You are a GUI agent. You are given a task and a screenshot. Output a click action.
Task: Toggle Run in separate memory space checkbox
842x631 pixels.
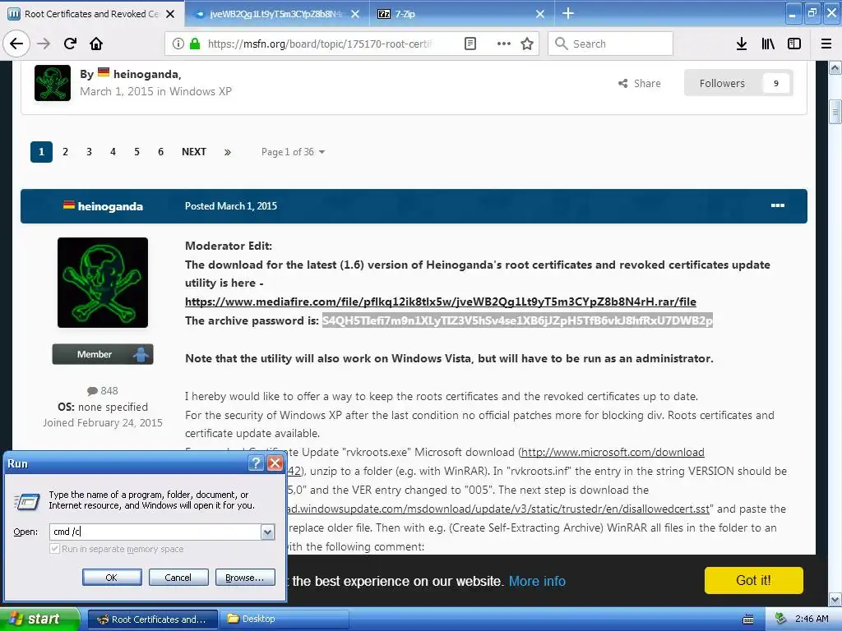pos(54,549)
